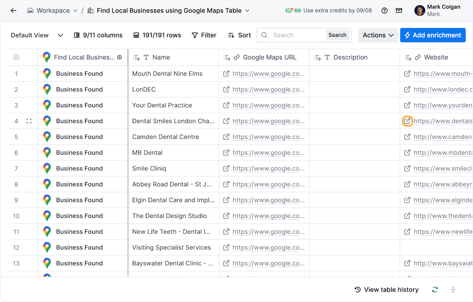
Task: Click the Search button
Action: coord(337,35)
